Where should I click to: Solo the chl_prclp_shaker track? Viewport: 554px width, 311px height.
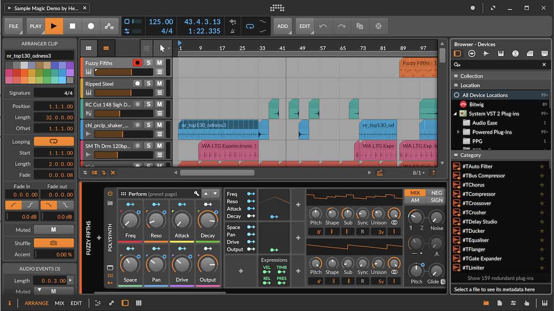tap(148, 125)
